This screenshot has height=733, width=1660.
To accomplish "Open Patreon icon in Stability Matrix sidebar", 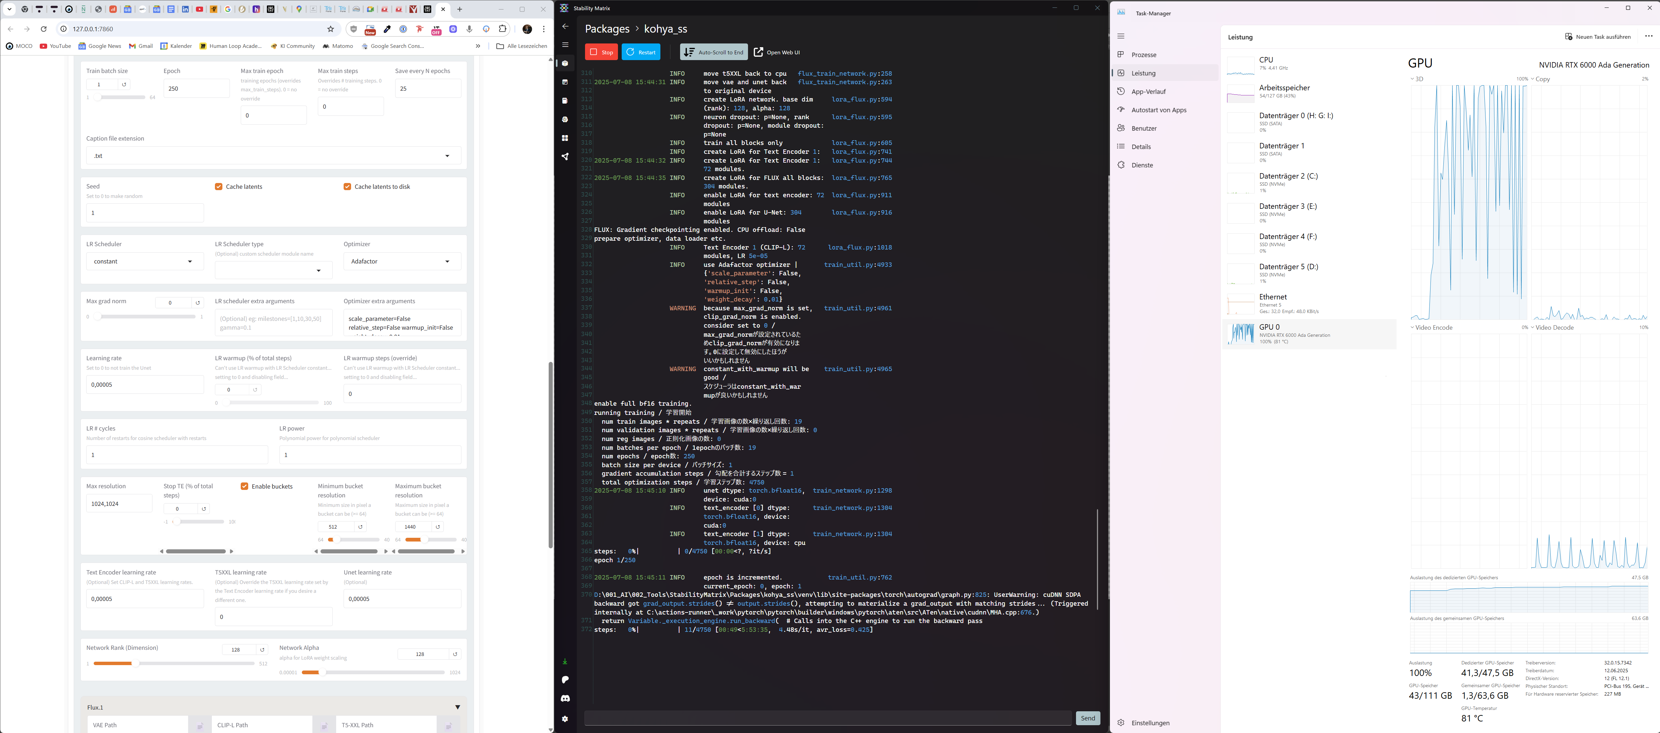I will 565,680.
